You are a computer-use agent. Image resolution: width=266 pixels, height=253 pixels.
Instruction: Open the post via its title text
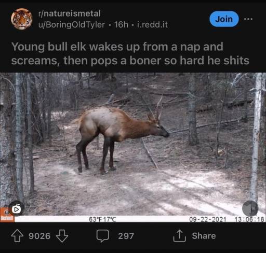(130, 53)
